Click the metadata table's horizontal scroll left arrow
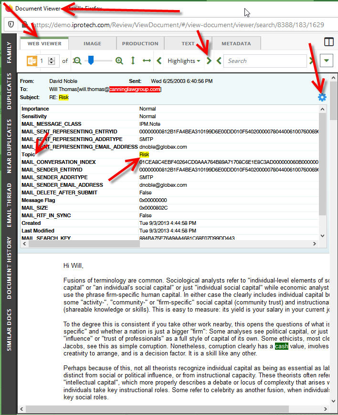 24,243
